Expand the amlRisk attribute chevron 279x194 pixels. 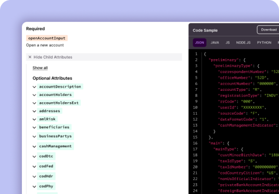34,119
